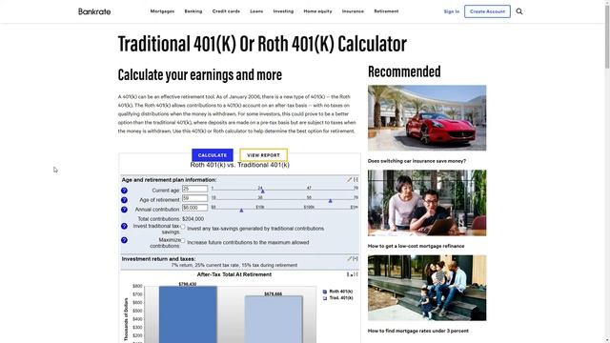Click 'Total contributions: $204,000' value
Viewport: 610px width, 343px height.
(x=193, y=219)
